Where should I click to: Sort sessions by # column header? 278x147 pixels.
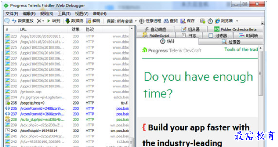pyautogui.click(x=11, y=30)
